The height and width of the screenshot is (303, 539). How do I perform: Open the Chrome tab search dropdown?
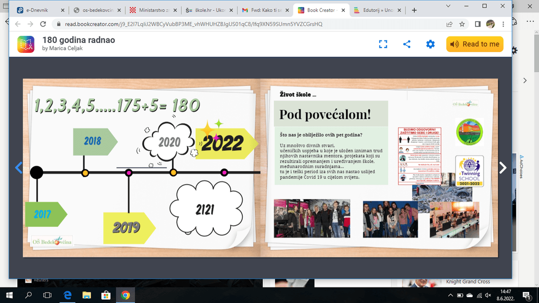pos(448,6)
